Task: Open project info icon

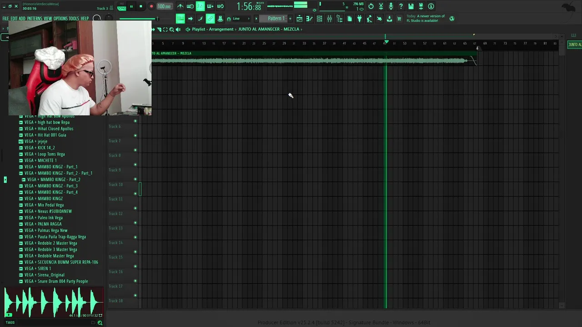Action: tap(431, 6)
